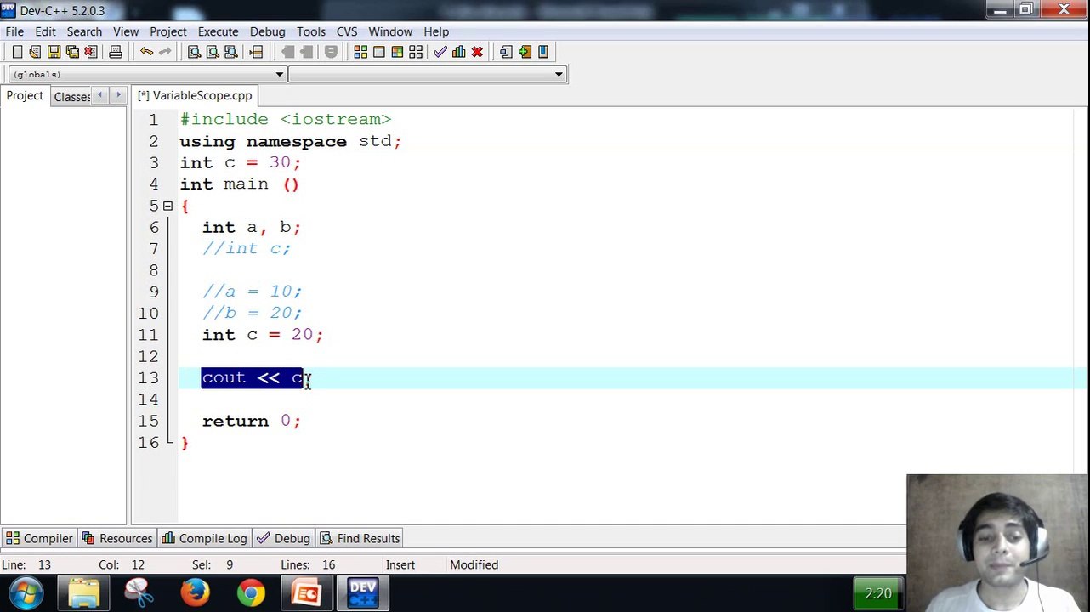The height and width of the screenshot is (612, 1090).
Task: Open the Resources bottom tab
Action: 116,538
